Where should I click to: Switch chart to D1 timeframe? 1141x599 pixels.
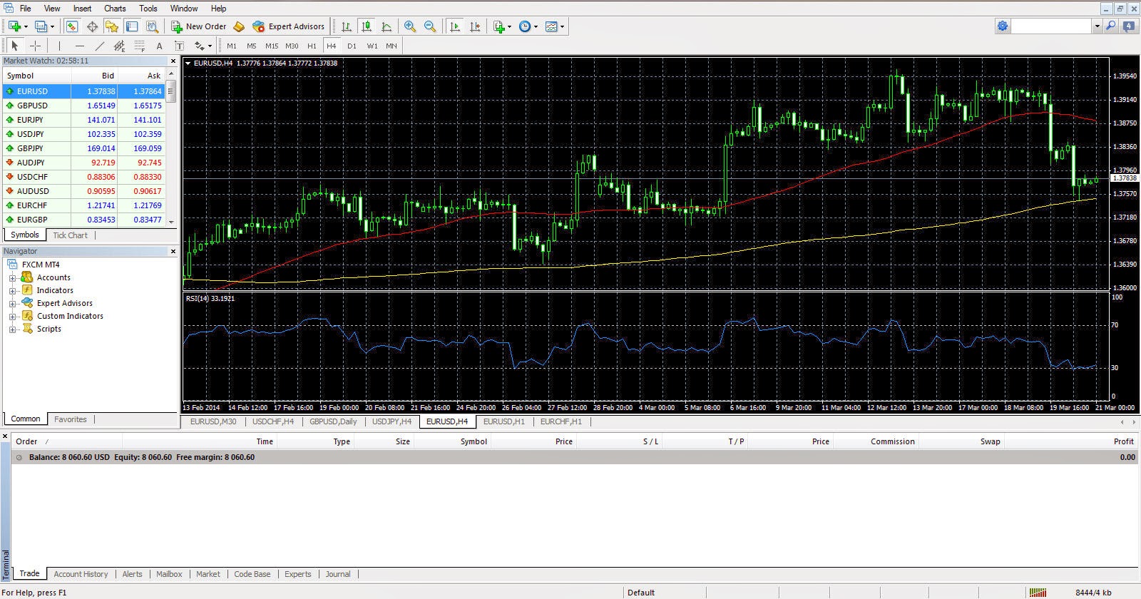352,46
